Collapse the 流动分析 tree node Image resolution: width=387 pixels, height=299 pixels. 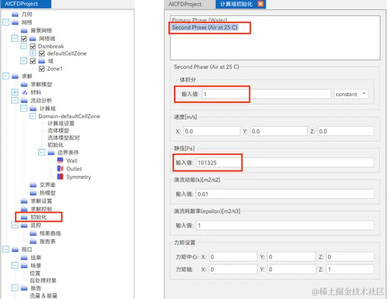(x=15, y=101)
